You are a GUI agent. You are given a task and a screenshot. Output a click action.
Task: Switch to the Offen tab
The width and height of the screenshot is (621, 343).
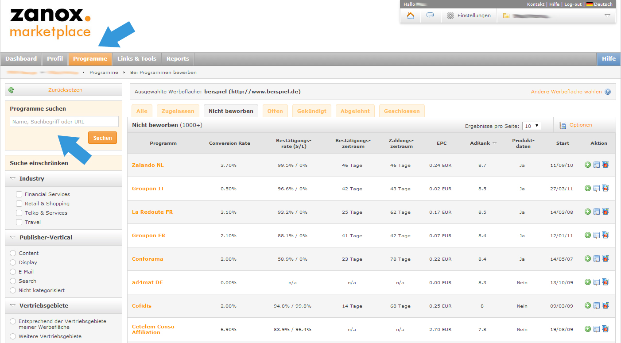coord(275,111)
